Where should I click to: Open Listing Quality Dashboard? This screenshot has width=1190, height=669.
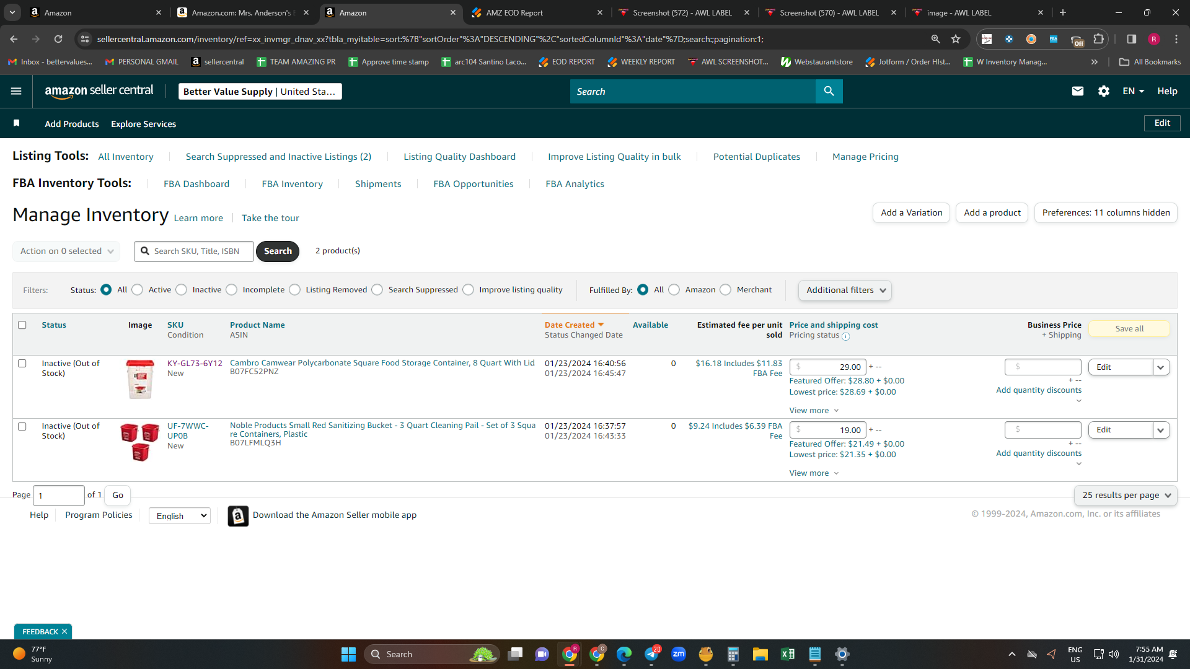pyautogui.click(x=460, y=157)
